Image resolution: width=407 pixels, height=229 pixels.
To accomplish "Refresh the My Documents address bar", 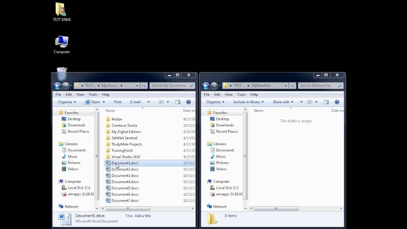I will [x=144, y=86].
